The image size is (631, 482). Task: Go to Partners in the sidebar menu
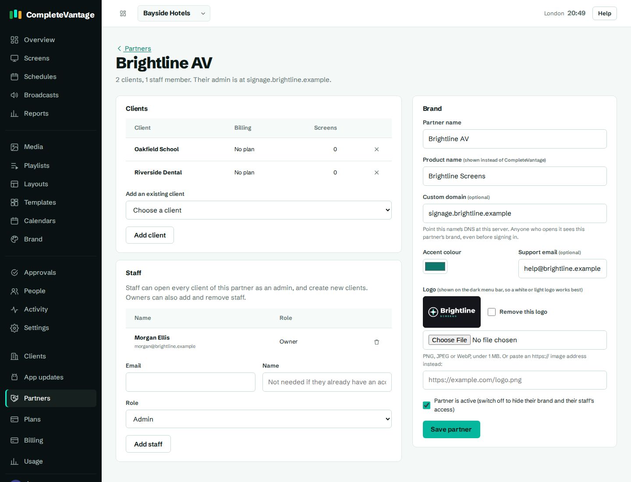51,398
